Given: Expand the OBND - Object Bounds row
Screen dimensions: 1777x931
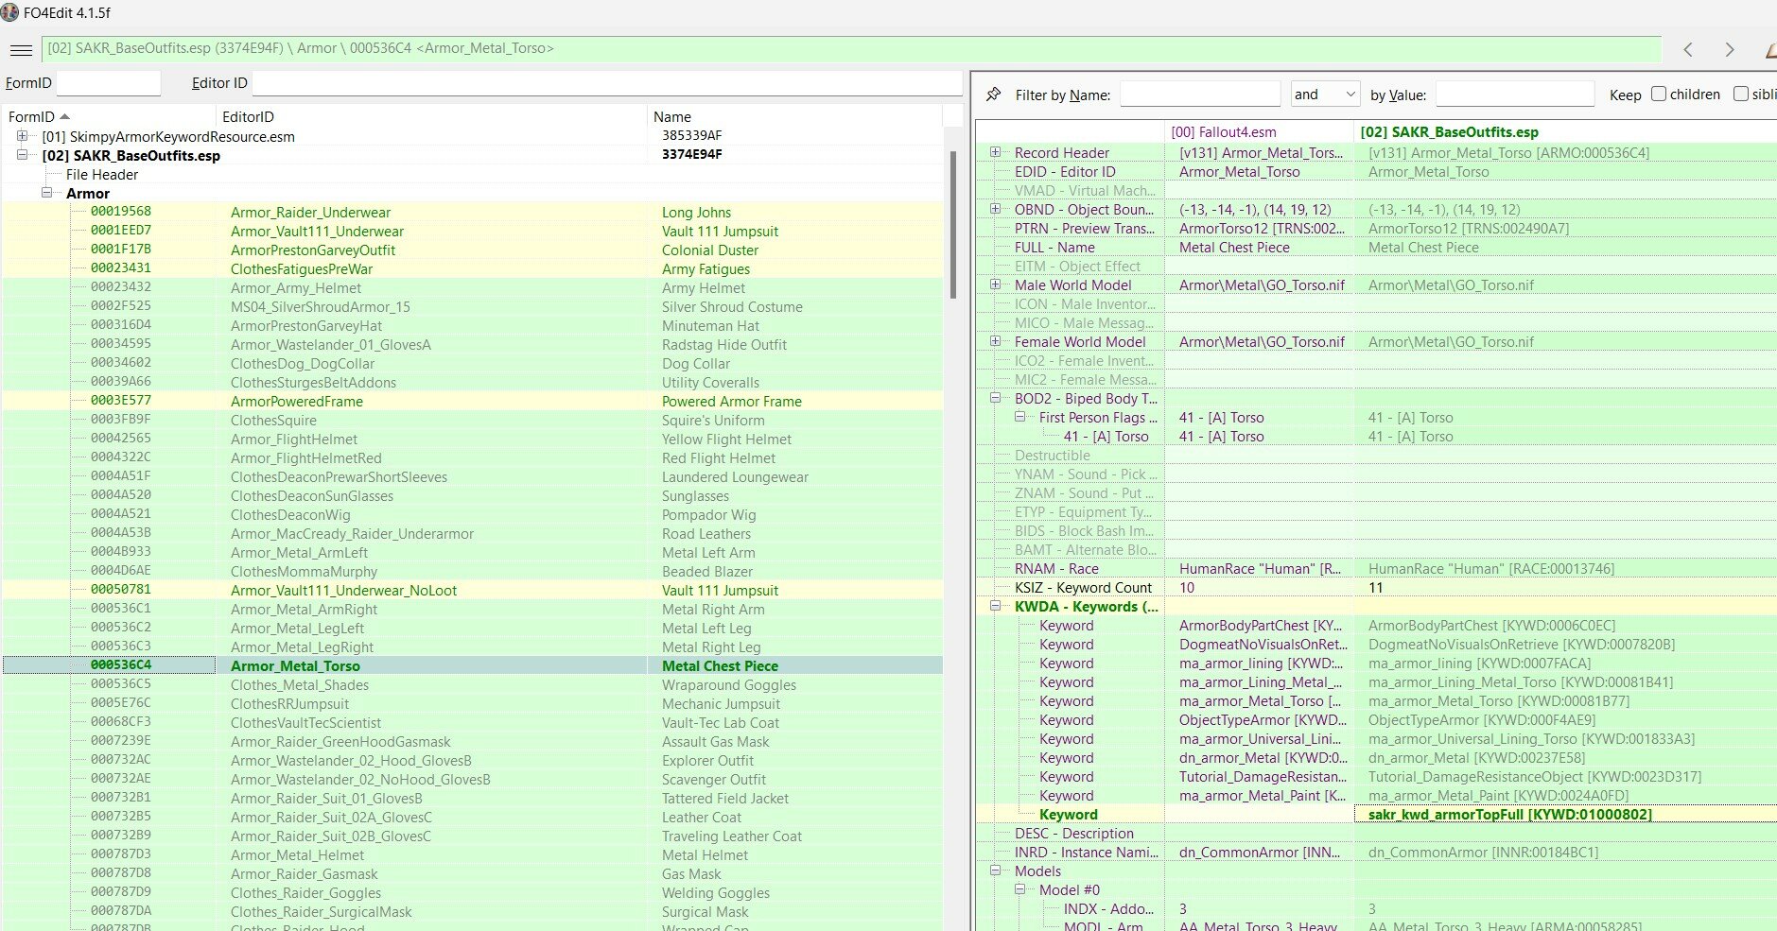Looking at the screenshot, I should tap(995, 209).
